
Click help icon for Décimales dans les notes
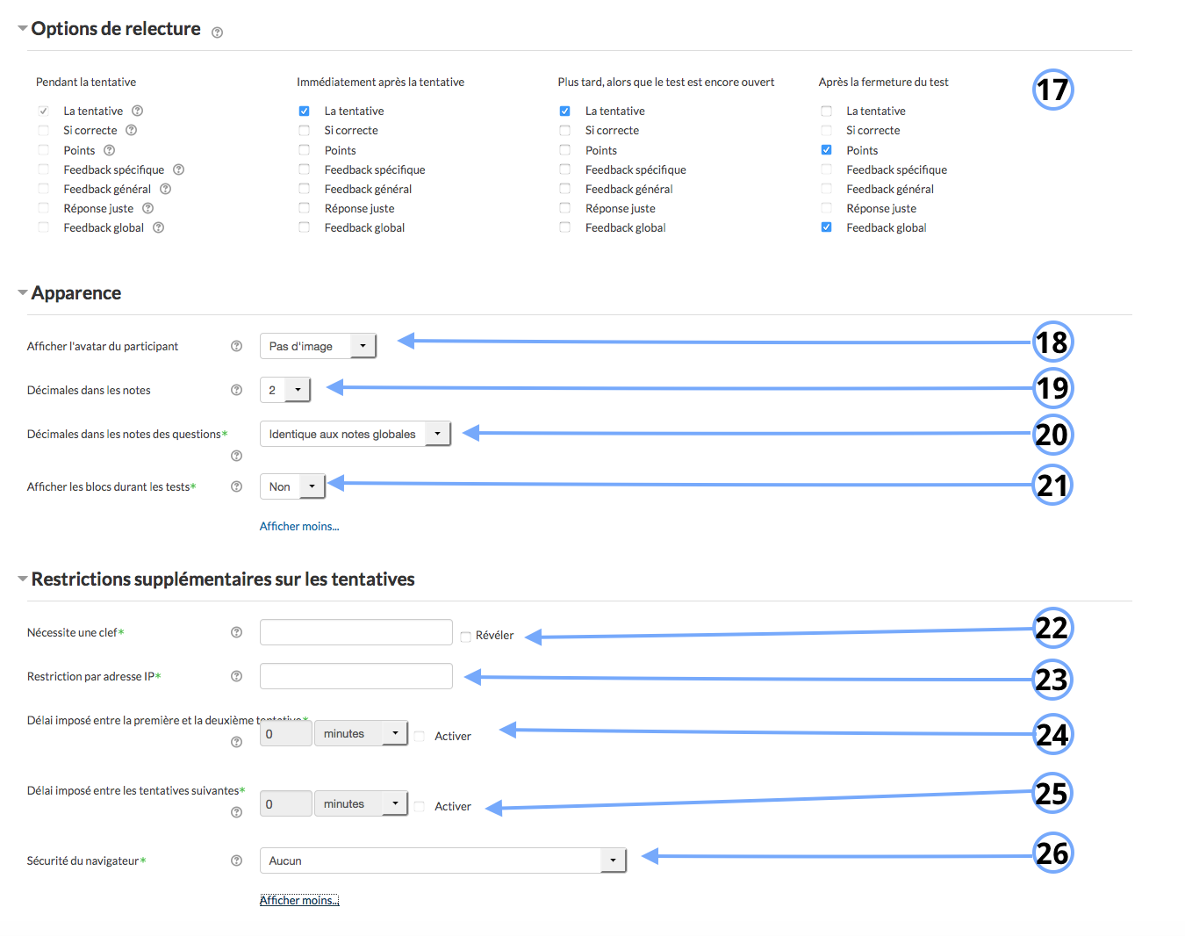click(x=236, y=390)
